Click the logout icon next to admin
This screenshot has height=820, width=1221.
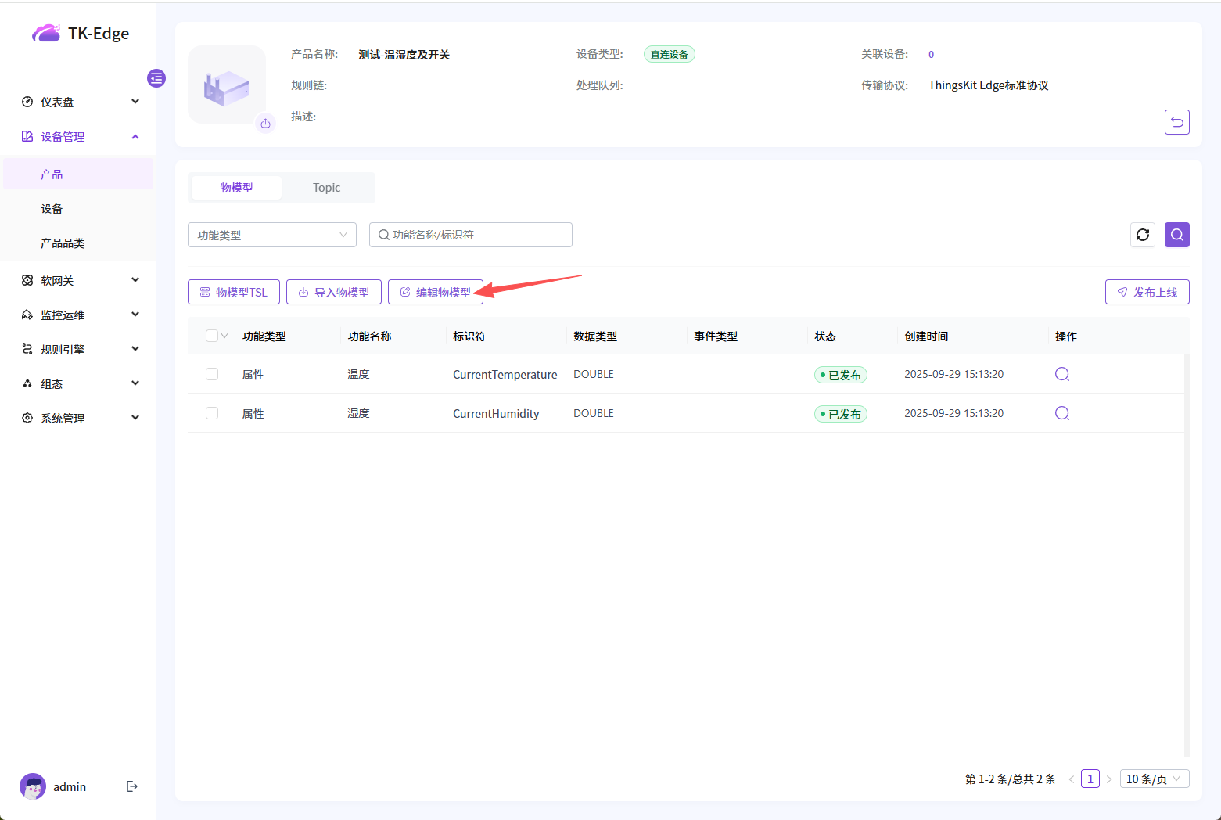coord(132,786)
